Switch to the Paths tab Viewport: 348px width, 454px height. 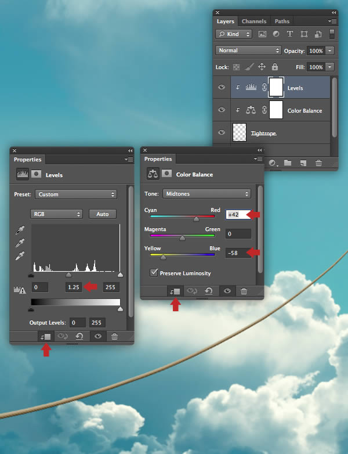point(282,21)
